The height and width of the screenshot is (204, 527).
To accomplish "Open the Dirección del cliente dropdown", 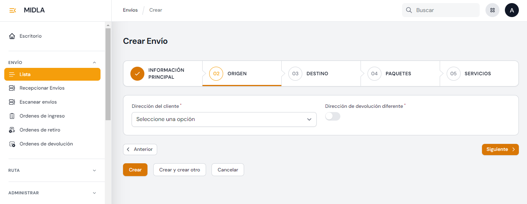I will tap(224, 119).
